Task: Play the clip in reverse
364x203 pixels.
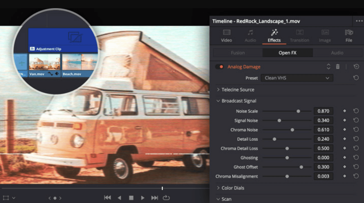Action: [119, 198]
